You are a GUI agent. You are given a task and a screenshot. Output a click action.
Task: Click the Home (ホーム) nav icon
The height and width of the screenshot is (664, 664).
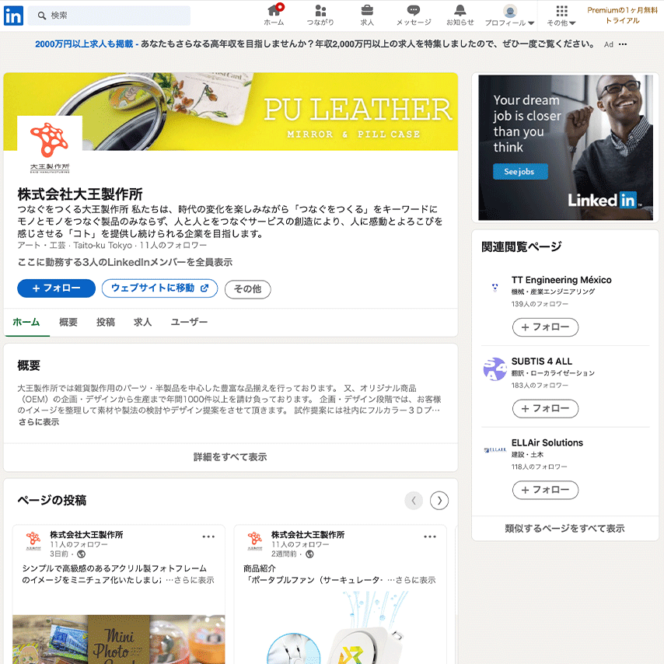click(274, 15)
